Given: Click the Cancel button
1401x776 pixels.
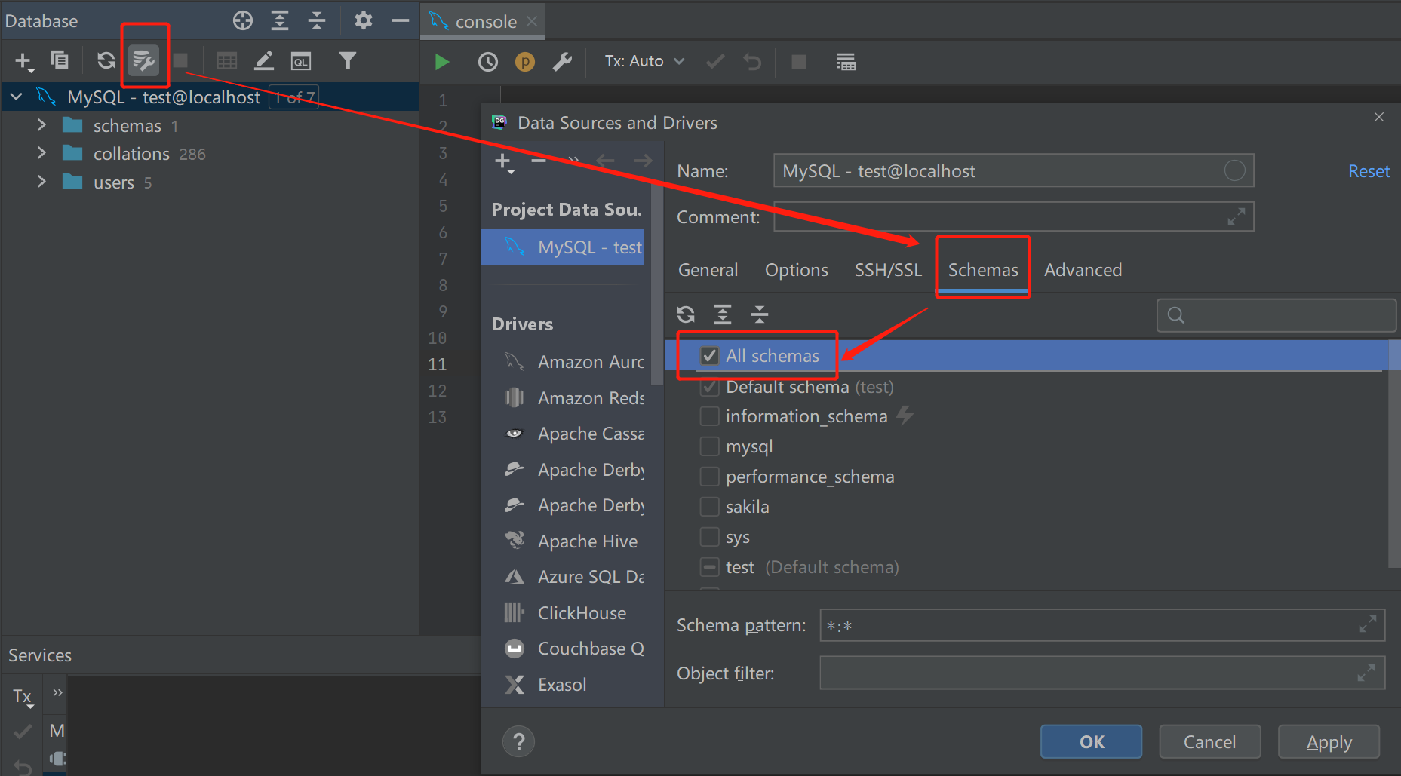Looking at the screenshot, I should pos(1209,742).
